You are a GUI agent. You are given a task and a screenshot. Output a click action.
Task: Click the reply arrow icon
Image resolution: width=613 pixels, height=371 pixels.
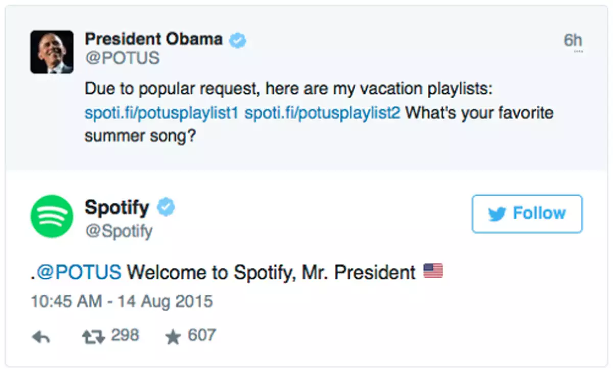(x=40, y=337)
